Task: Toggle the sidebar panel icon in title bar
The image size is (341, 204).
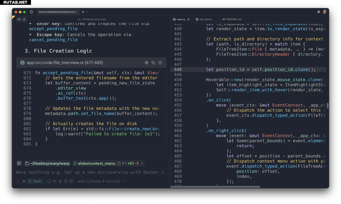Action: click(32, 12)
